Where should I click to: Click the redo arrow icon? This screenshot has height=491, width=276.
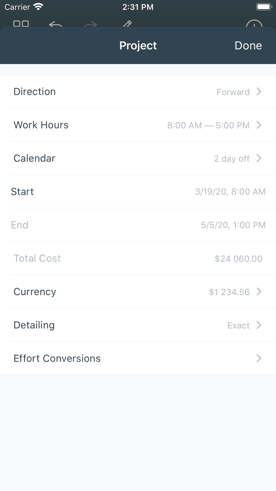[x=91, y=25]
